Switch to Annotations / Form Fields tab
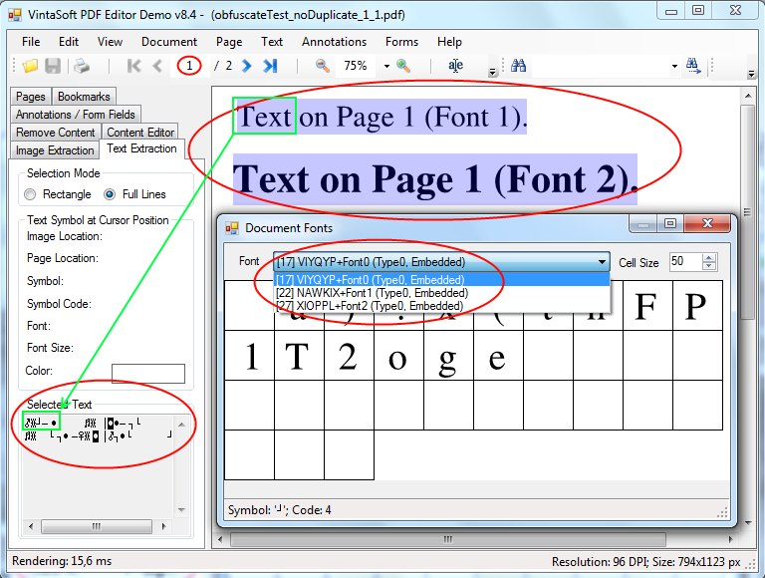Viewport: 765px width, 578px height. (76, 115)
